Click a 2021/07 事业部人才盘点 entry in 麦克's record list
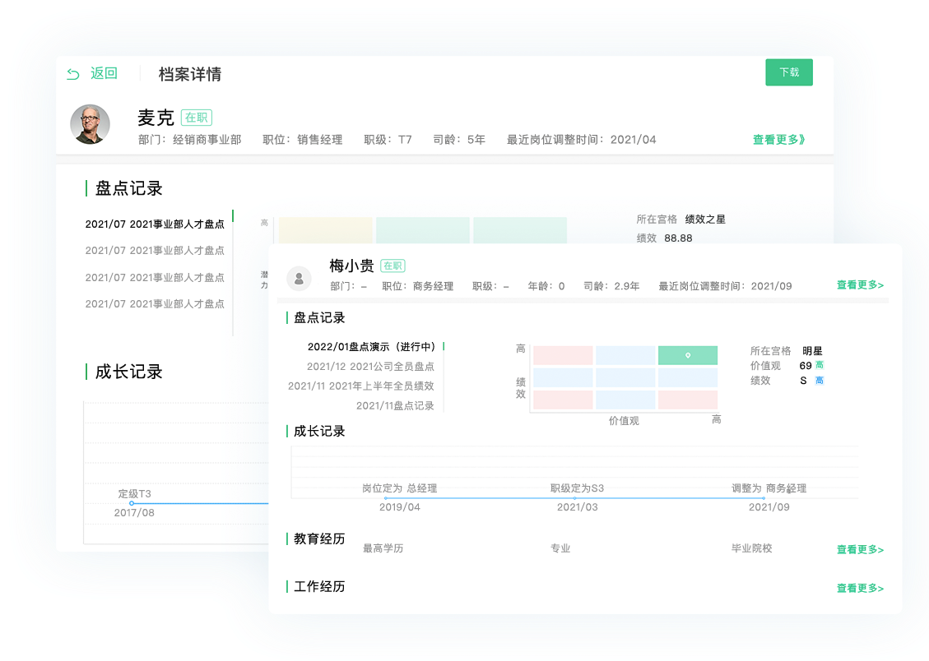929x661 pixels. point(155,224)
